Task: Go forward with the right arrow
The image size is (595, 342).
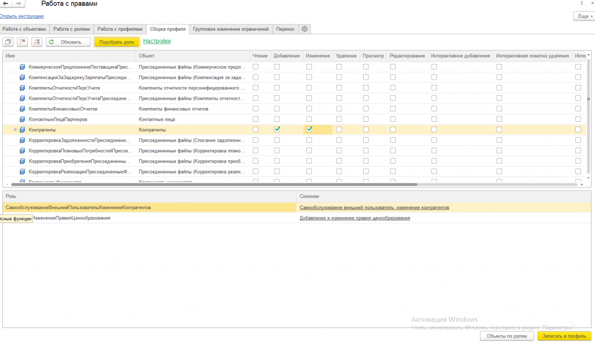Action: pyautogui.click(x=18, y=3)
